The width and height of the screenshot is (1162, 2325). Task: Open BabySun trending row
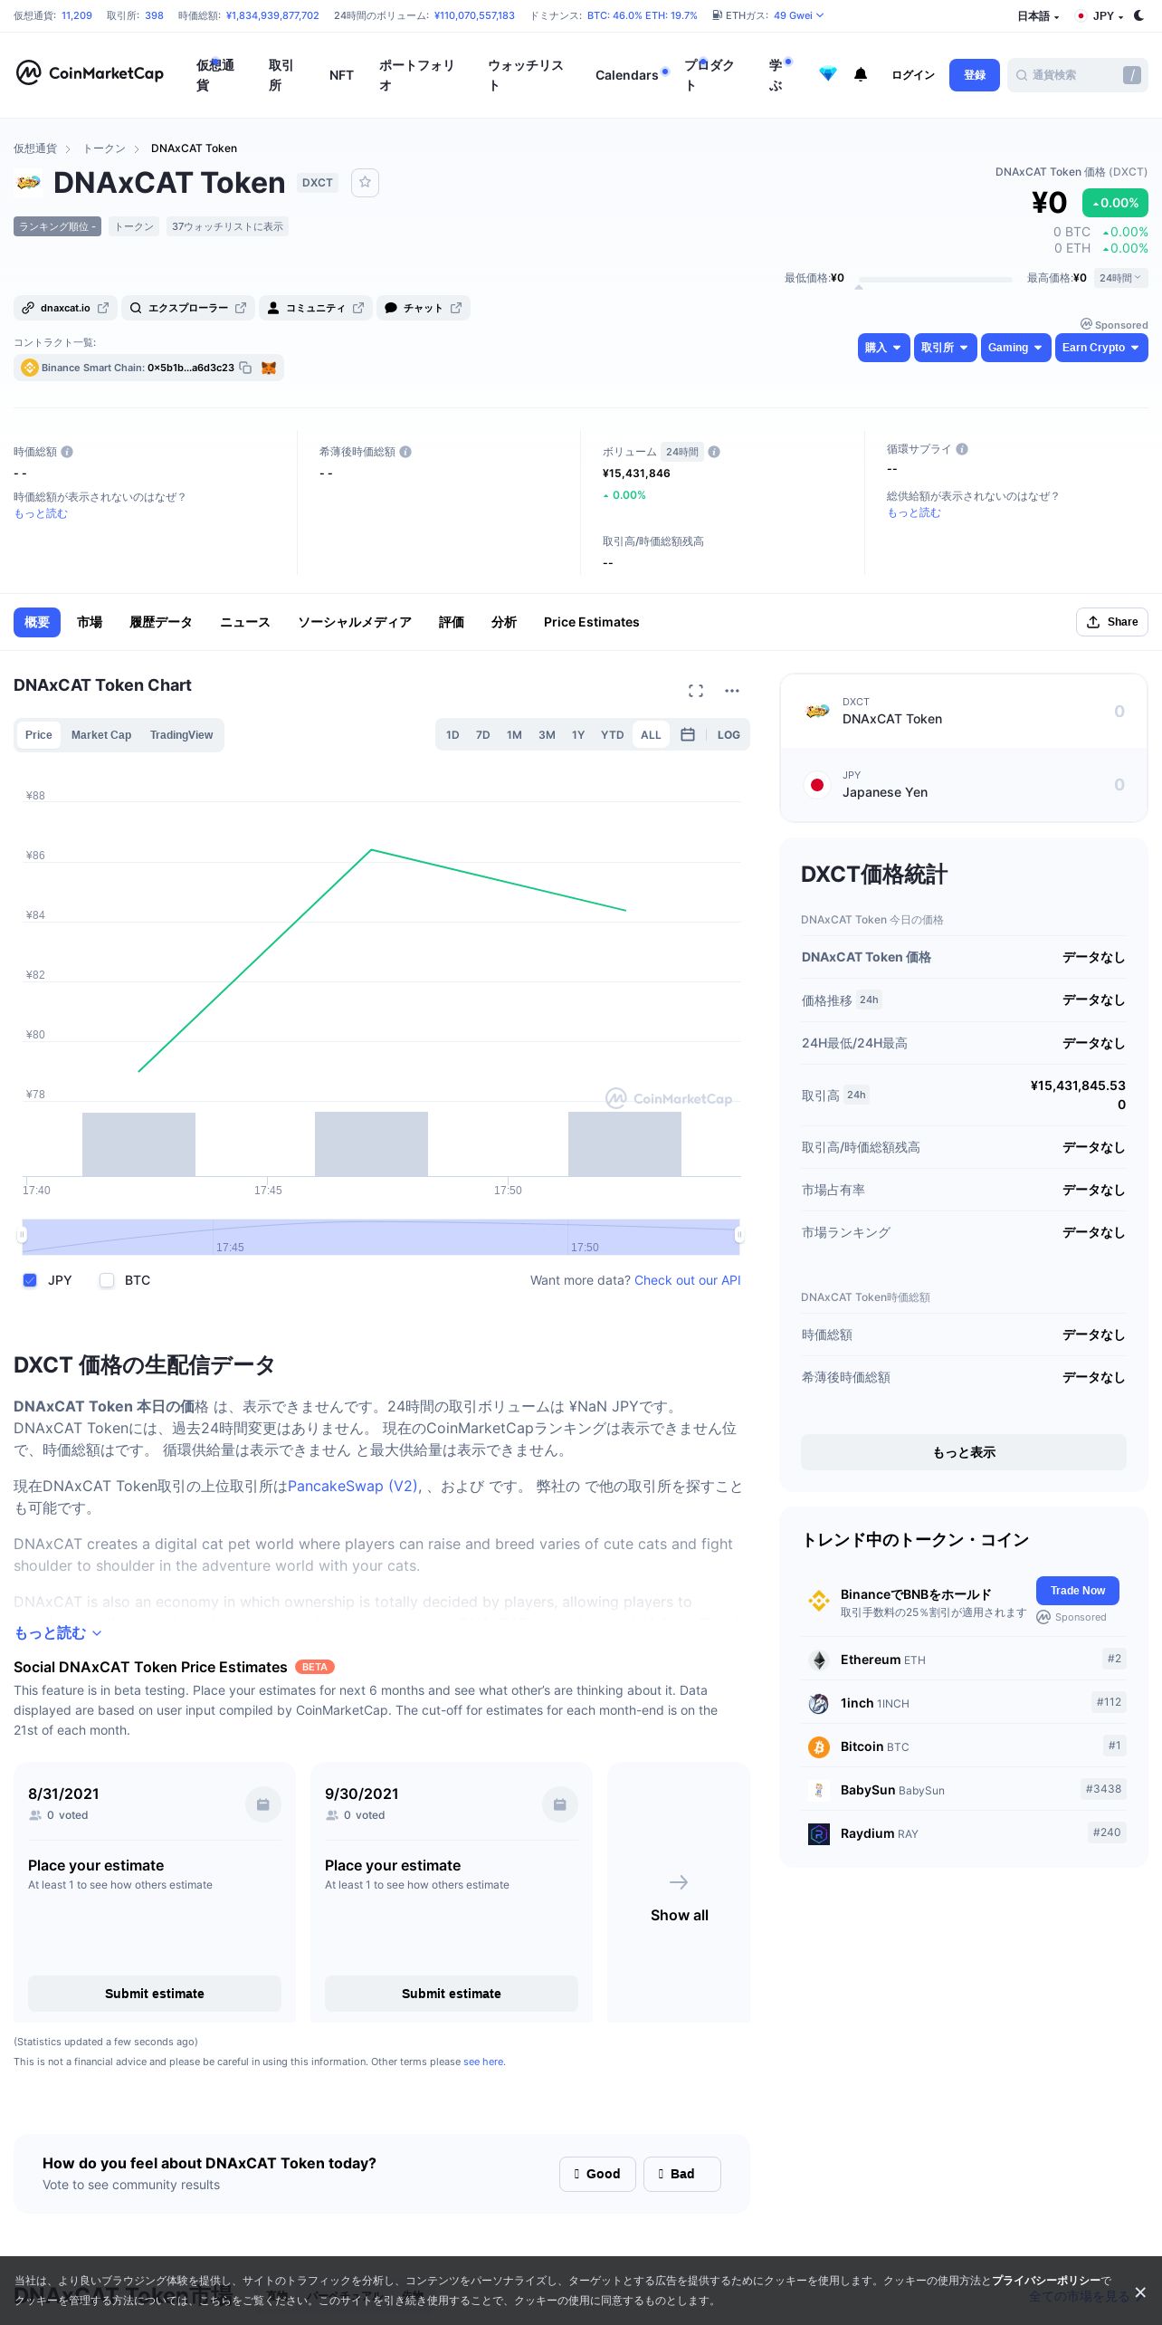coord(964,1790)
